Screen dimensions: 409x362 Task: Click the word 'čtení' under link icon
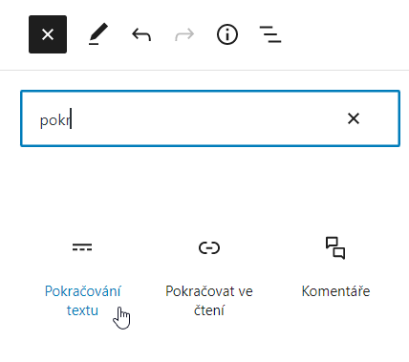(209, 310)
